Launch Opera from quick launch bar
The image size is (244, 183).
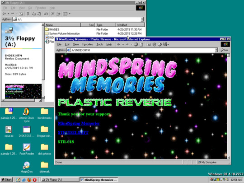[34, 180]
